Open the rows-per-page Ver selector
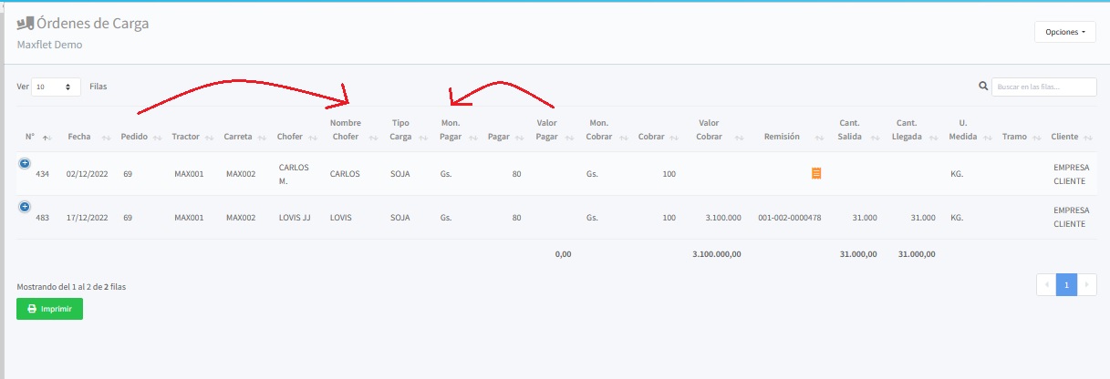 coord(56,87)
